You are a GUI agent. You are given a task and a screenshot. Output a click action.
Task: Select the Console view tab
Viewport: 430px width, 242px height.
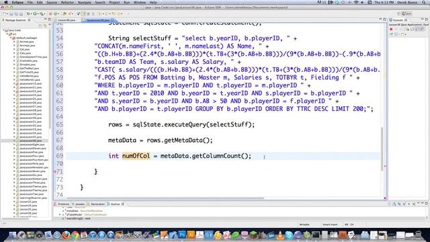(x=398, y=20)
